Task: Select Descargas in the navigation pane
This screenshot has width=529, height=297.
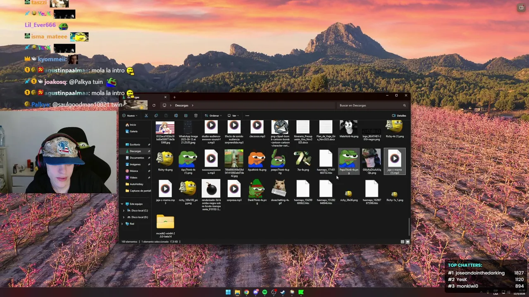Action: [x=135, y=151]
